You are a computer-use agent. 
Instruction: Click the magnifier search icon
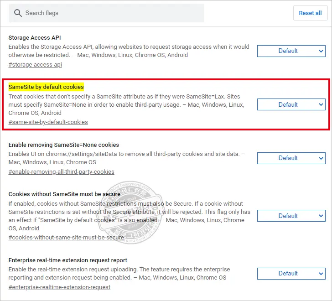click(18, 13)
